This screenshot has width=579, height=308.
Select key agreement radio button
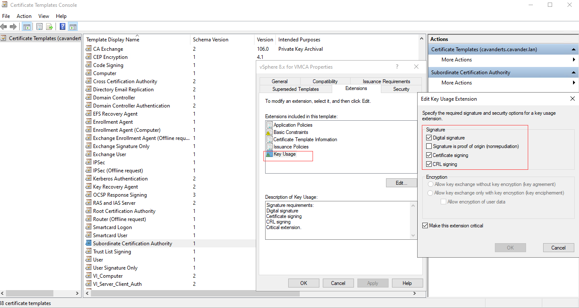(430, 184)
